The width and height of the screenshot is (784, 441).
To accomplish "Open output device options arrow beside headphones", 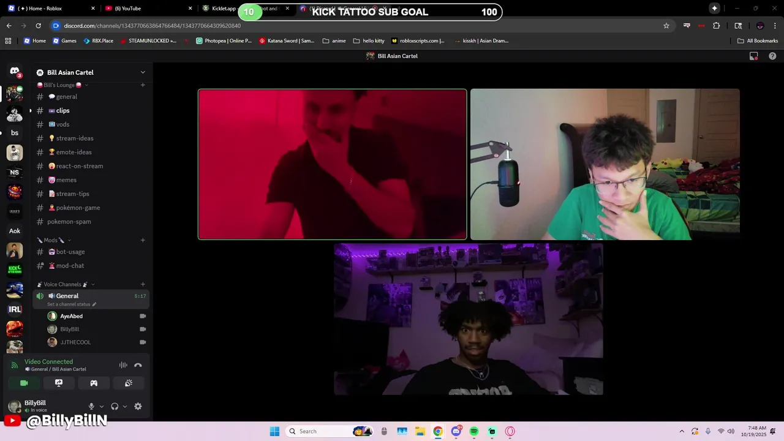I will coord(125,406).
